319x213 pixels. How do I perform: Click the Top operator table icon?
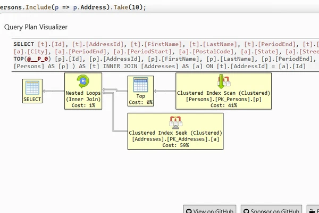point(140,85)
